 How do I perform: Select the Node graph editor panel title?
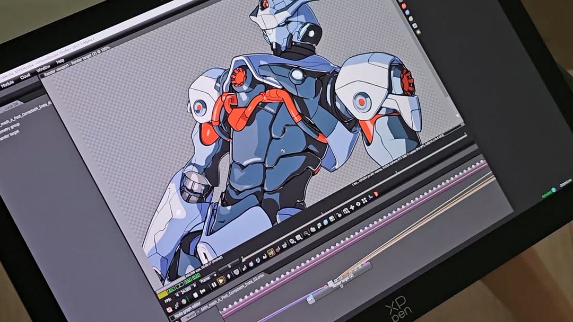tap(187, 310)
